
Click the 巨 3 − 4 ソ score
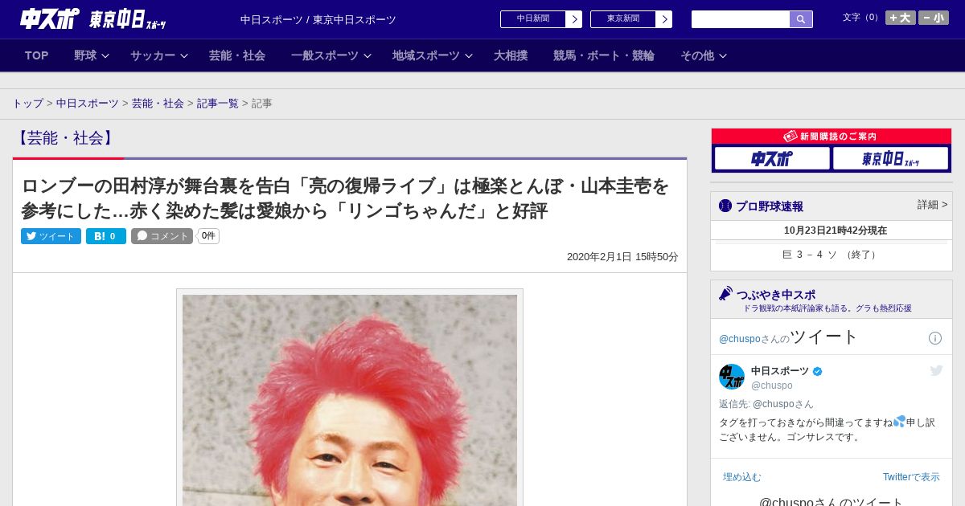point(832,255)
